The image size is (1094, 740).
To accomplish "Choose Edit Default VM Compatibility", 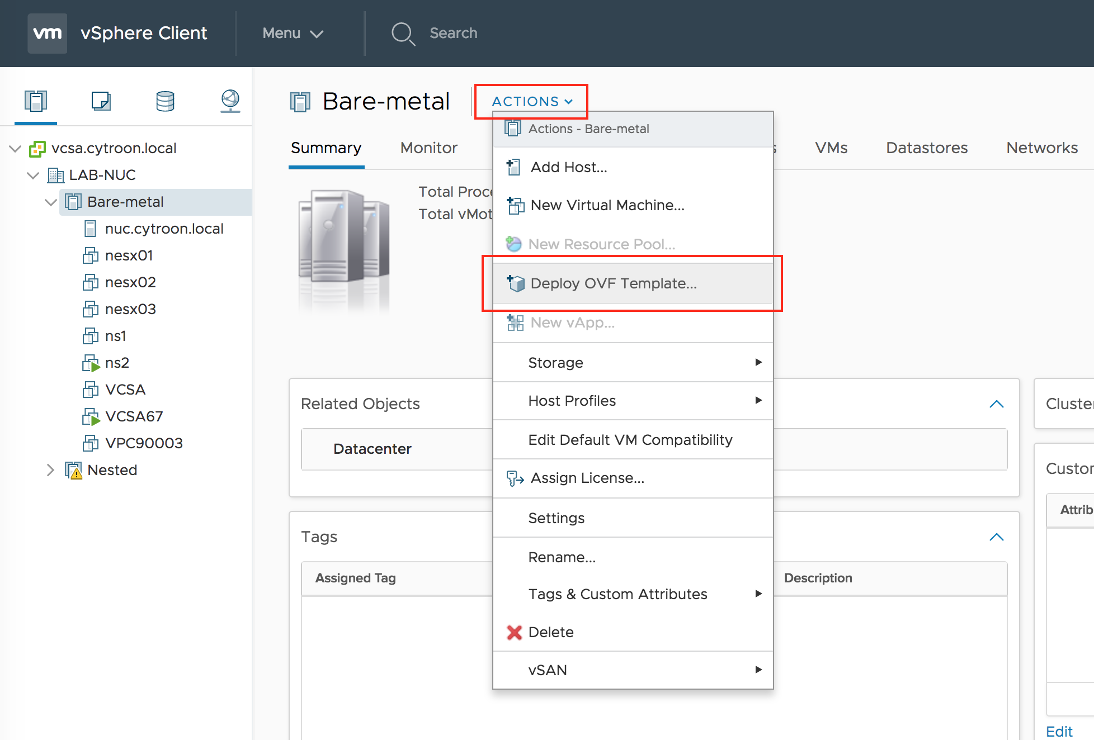I will coord(633,440).
